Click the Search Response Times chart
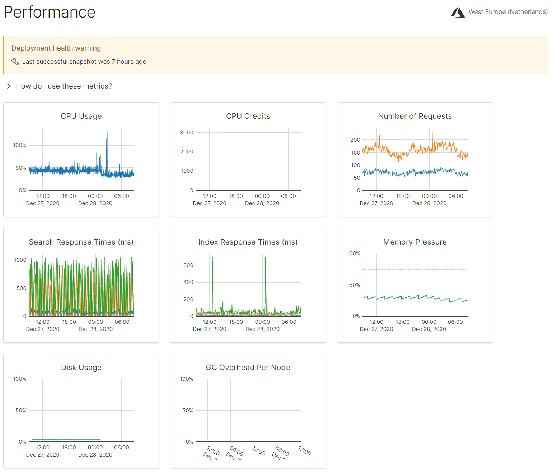Screen dimensions: 557x473 pyautogui.click(x=81, y=287)
